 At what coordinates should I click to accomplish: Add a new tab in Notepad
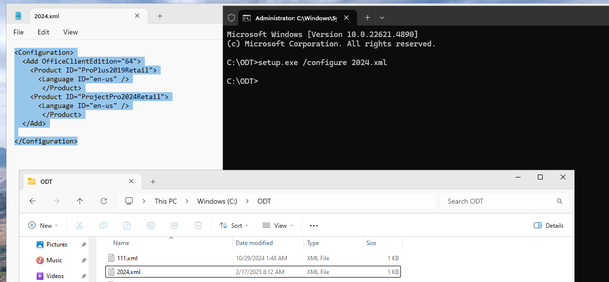coord(160,16)
